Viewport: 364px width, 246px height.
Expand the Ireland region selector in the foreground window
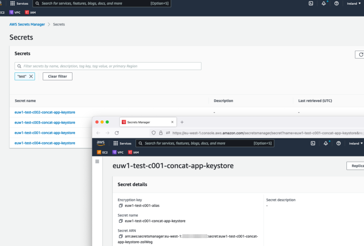(355, 143)
